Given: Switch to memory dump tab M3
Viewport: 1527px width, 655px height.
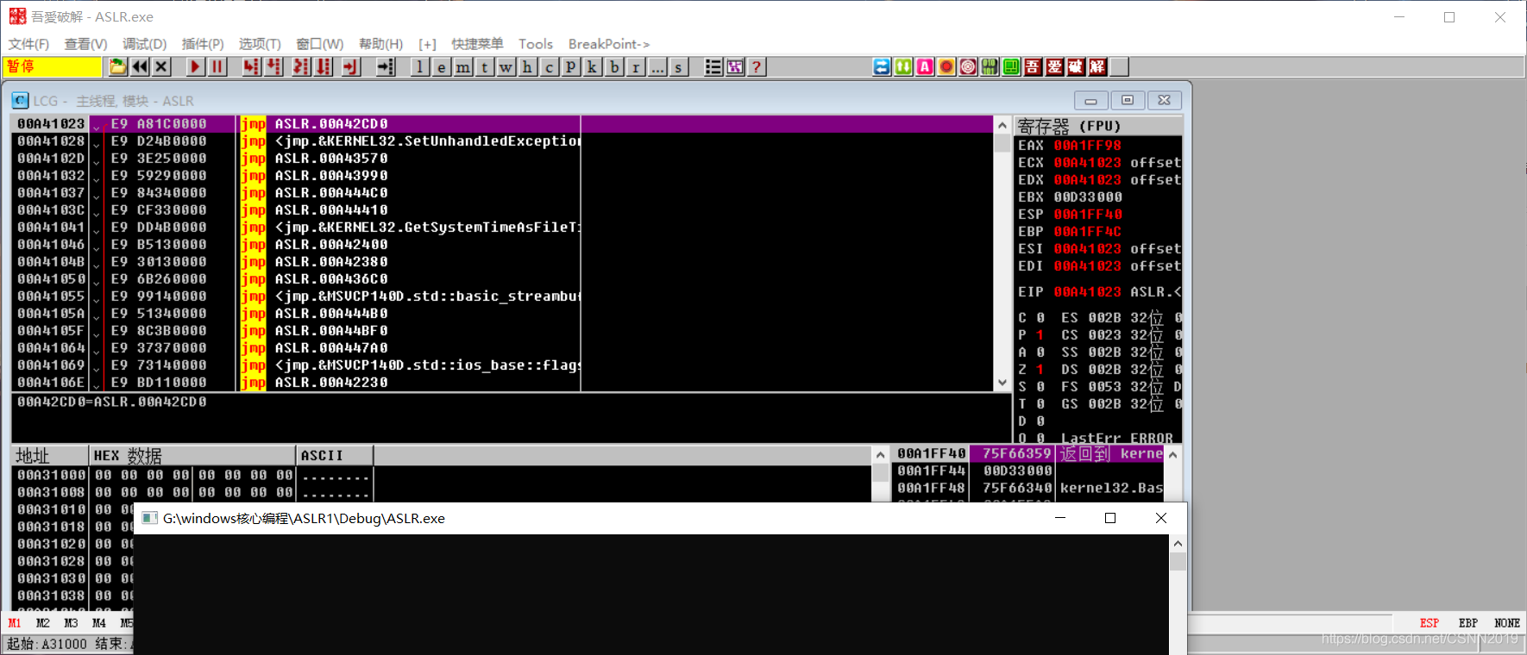Looking at the screenshot, I should [x=71, y=623].
